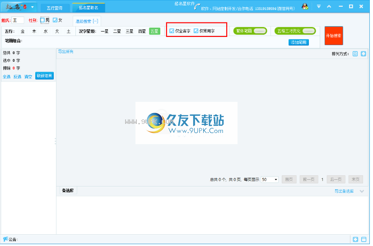Check the 男 gender checkbox
The image size is (373, 246).
click(43, 20)
